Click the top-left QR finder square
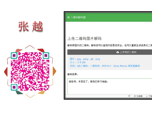This screenshot has height=114, width=152. pyautogui.click(x=14, y=55)
